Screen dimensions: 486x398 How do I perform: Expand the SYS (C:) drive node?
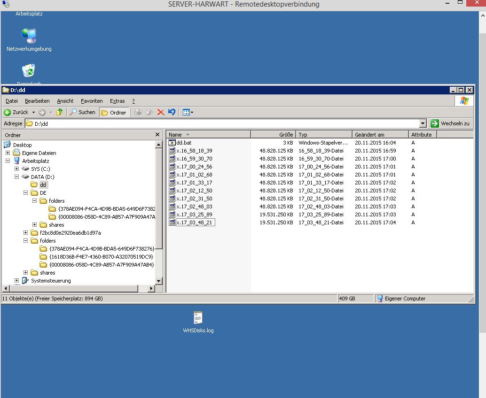[x=17, y=168]
